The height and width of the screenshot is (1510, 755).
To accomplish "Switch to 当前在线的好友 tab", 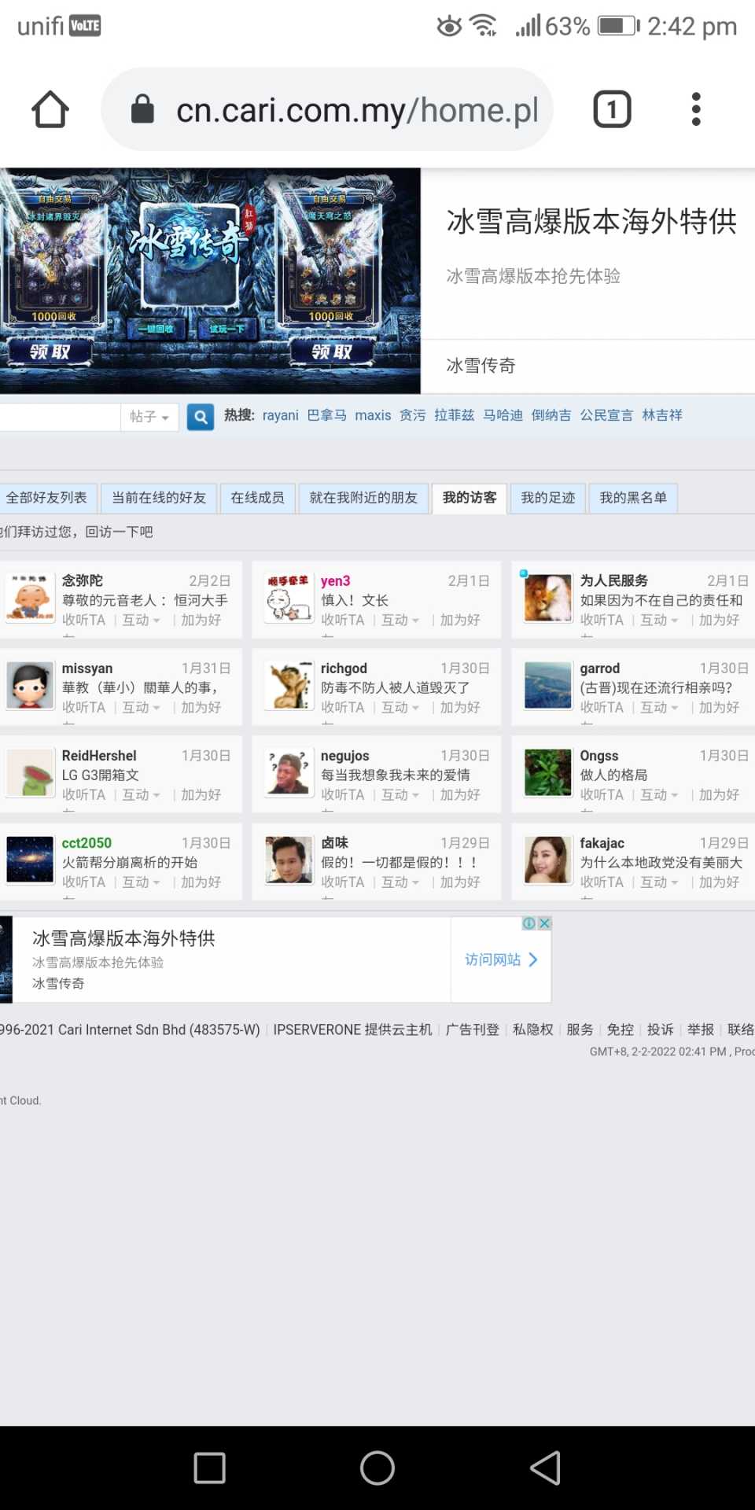I will coord(159,498).
